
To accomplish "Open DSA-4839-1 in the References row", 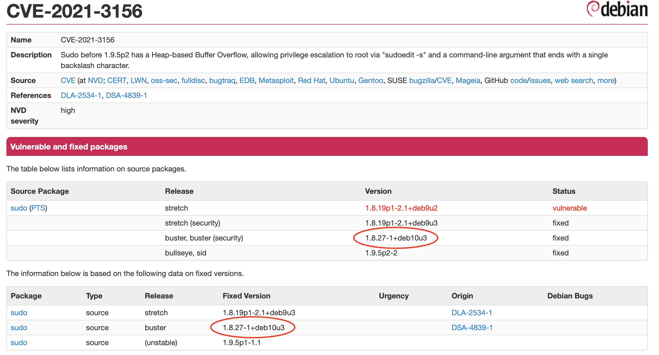I will [126, 95].
